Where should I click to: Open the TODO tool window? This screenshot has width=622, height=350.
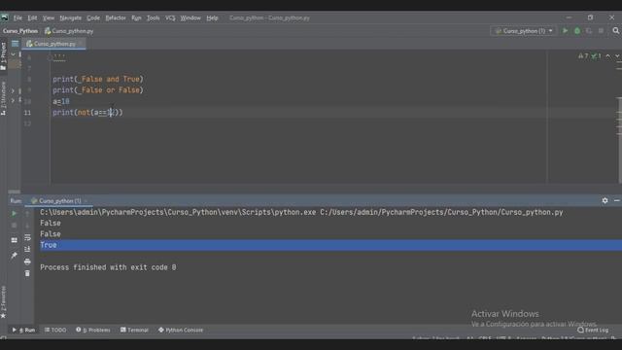[55, 330]
